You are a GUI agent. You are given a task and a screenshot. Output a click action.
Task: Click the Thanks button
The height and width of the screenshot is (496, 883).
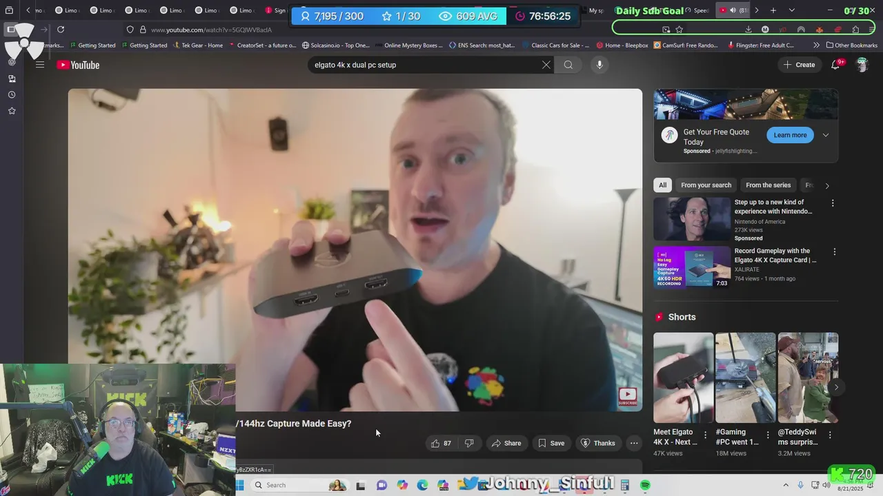(x=598, y=443)
